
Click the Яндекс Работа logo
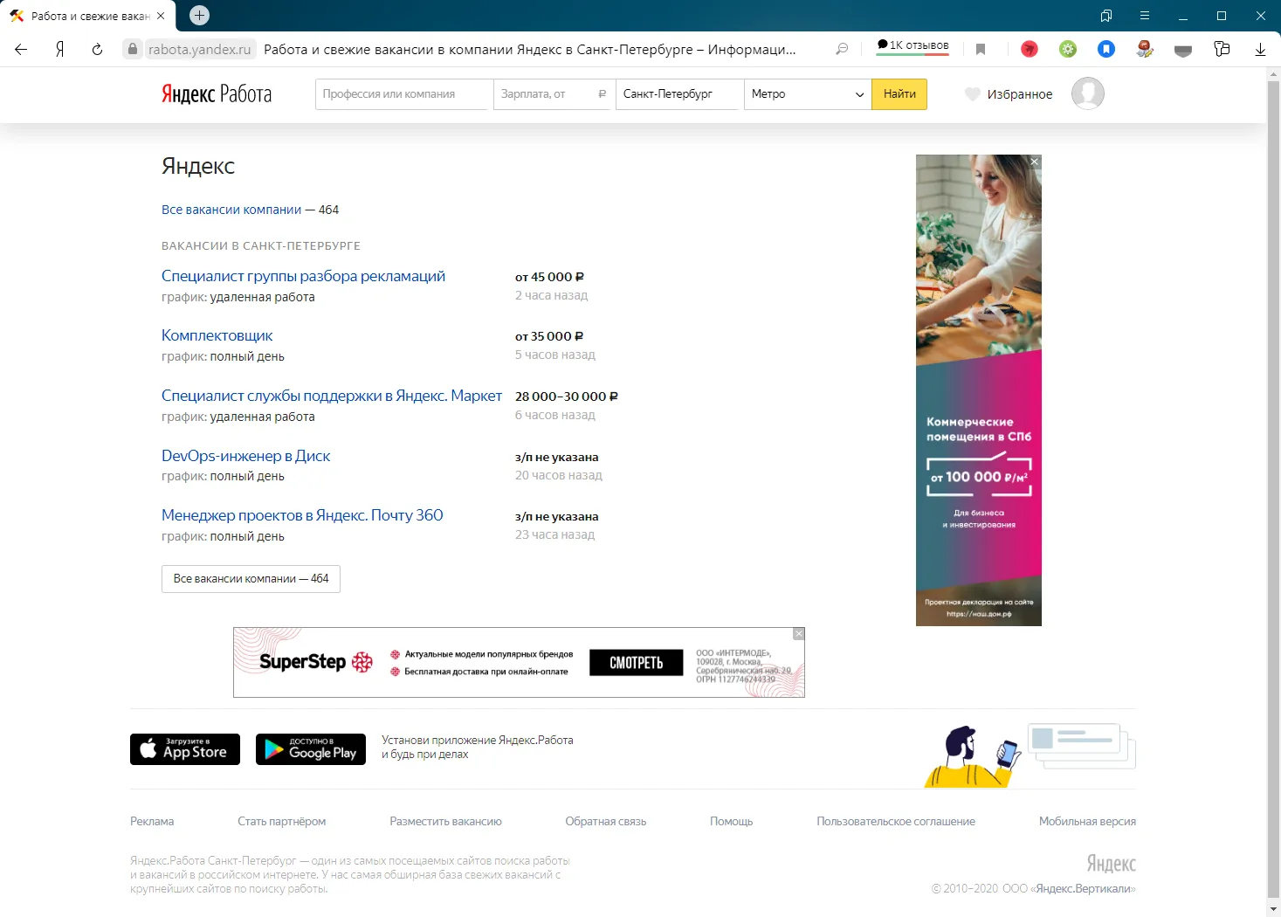click(217, 94)
